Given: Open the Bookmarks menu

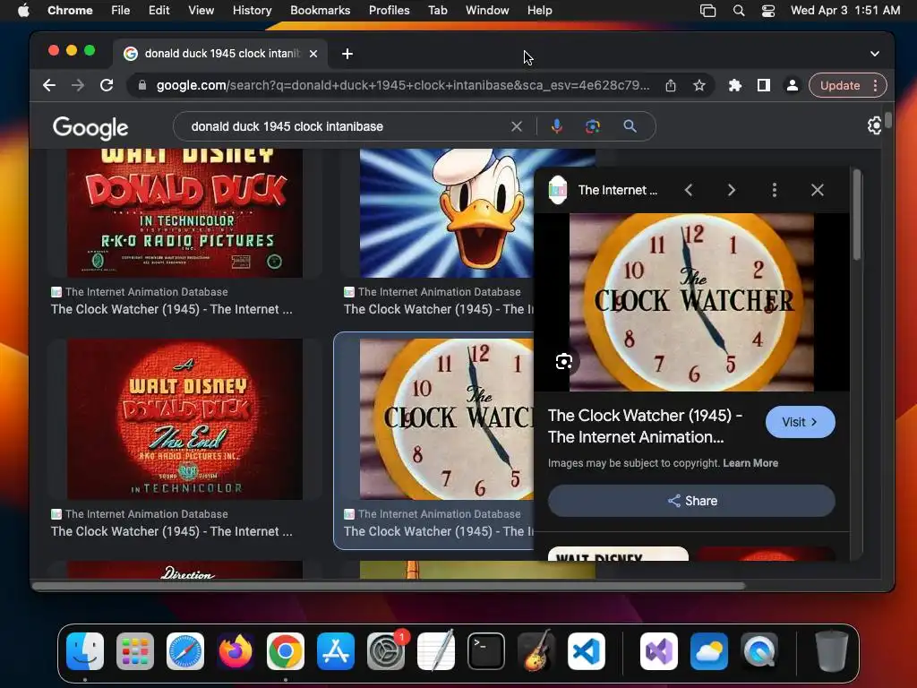Looking at the screenshot, I should pos(320,11).
